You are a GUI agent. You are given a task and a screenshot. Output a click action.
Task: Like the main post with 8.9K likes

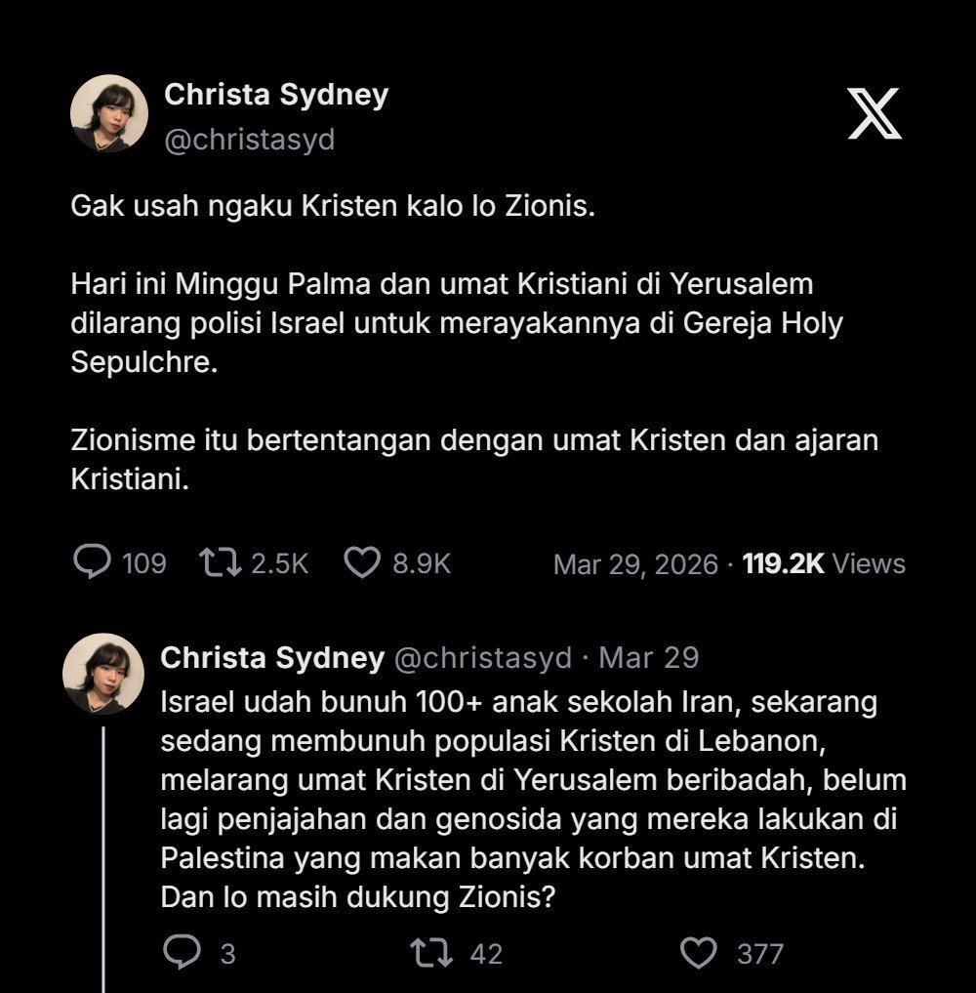tap(362, 562)
